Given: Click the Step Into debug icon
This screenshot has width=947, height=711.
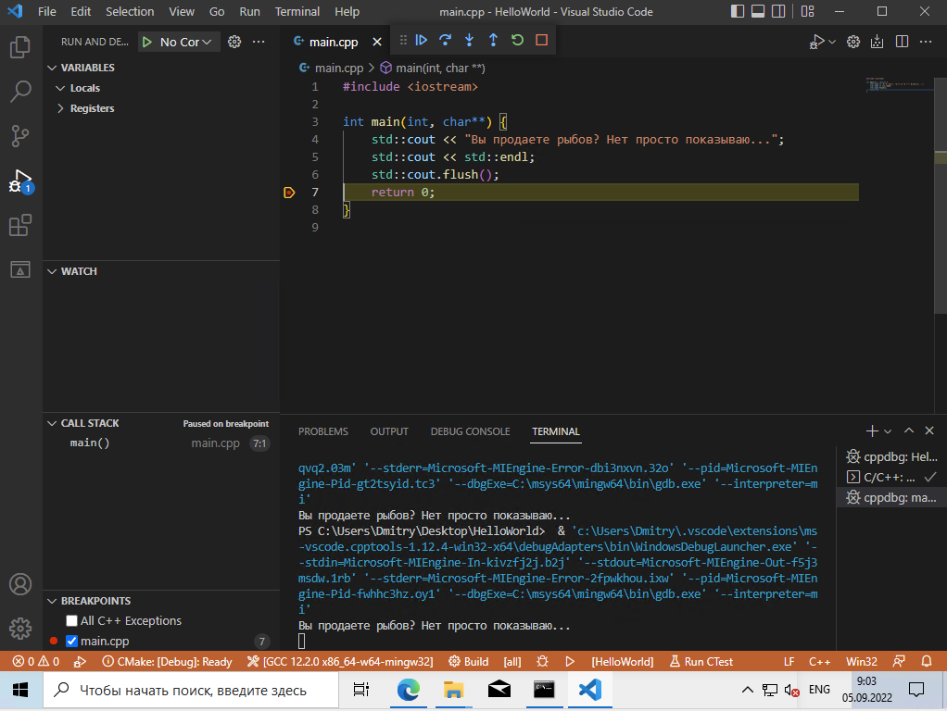Looking at the screenshot, I should pos(468,41).
